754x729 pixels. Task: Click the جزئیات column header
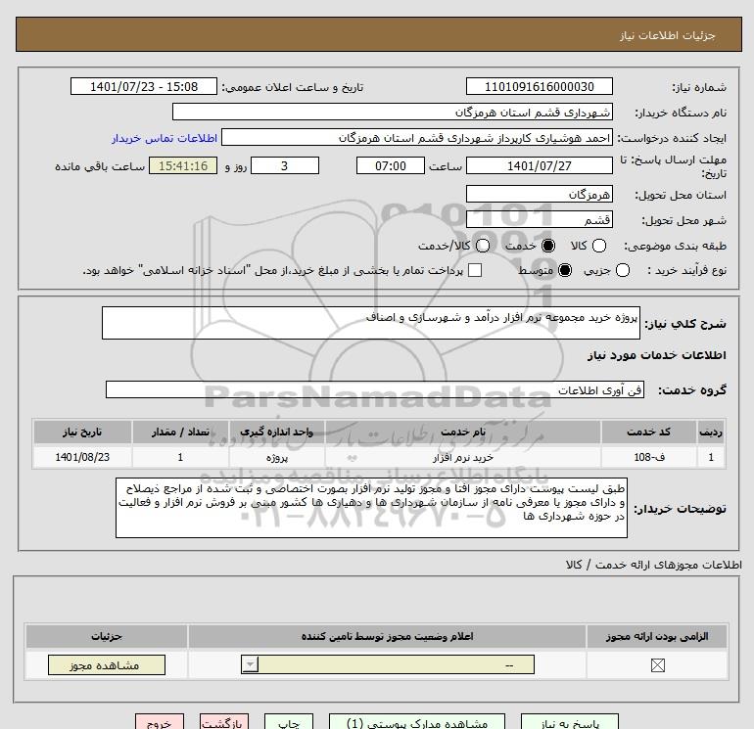click(107, 636)
